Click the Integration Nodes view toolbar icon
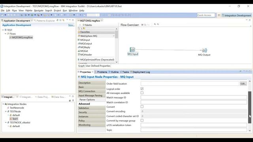Screen dimensions: 253x142 70,101
